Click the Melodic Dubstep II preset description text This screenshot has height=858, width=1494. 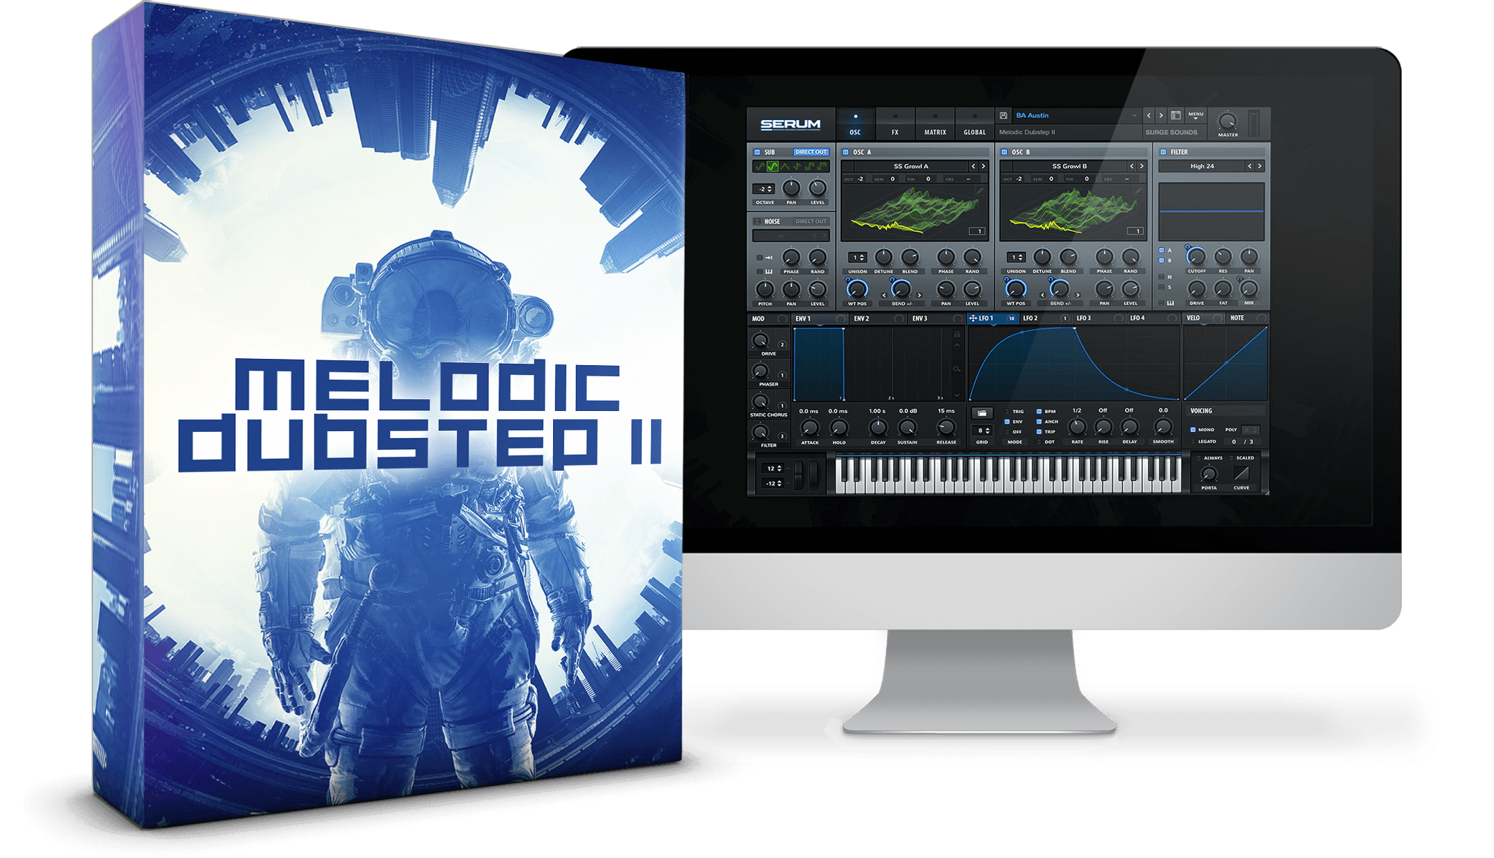click(x=1027, y=132)
